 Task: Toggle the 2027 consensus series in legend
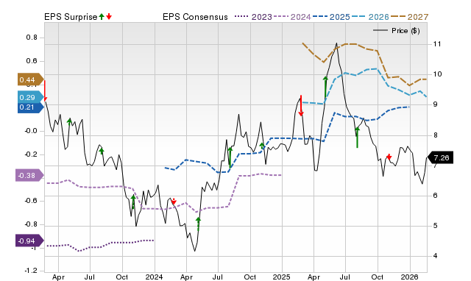[x=409, y=17]
